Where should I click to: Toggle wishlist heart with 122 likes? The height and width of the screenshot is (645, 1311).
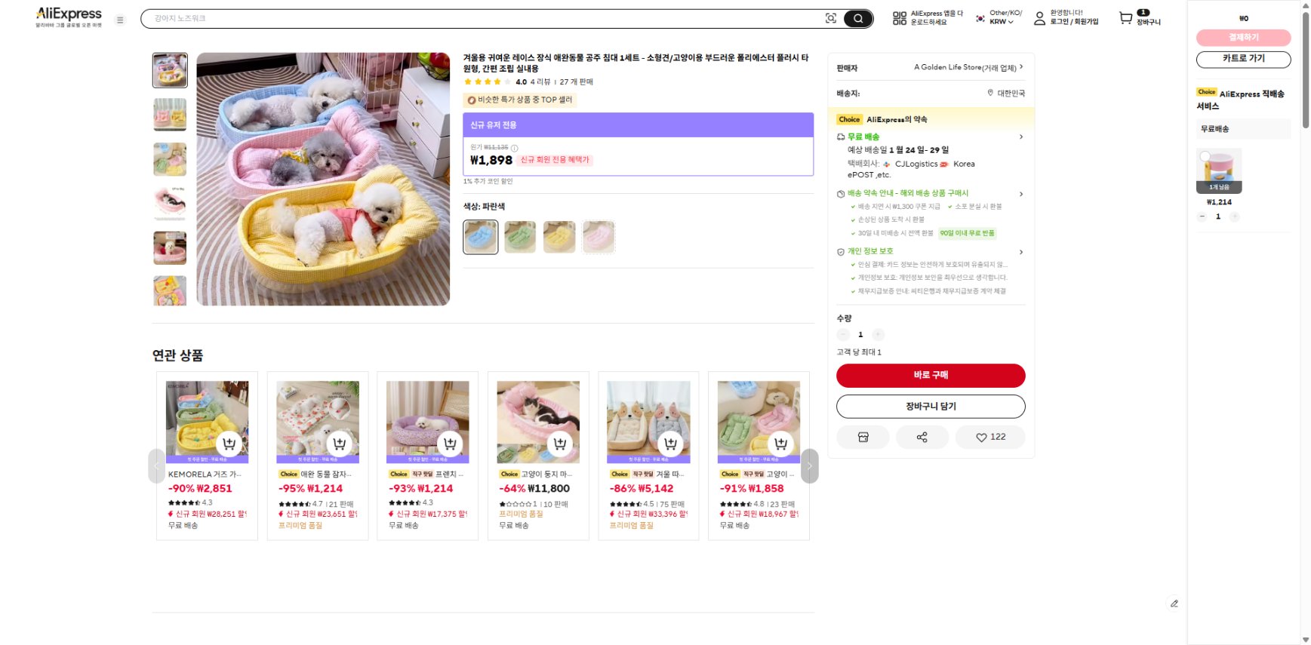[989, 438]
